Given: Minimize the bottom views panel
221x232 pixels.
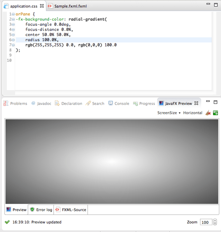Looking at the screenshot, I should 208,102.
